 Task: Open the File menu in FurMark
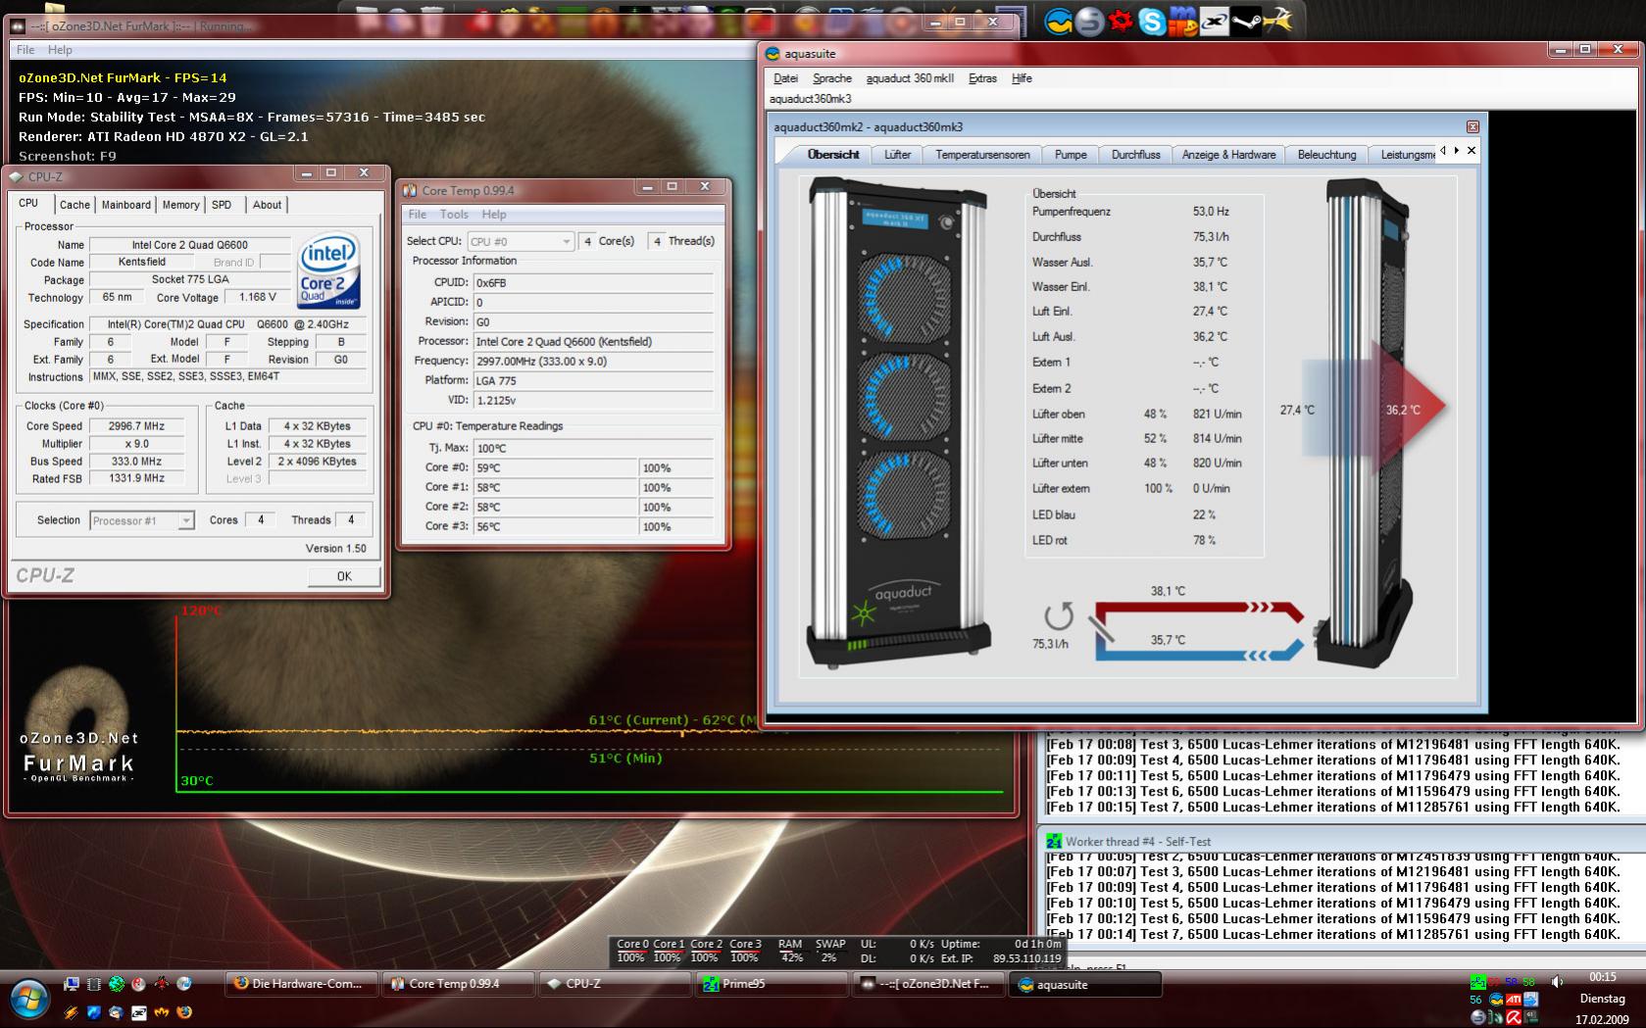[25, 50]
